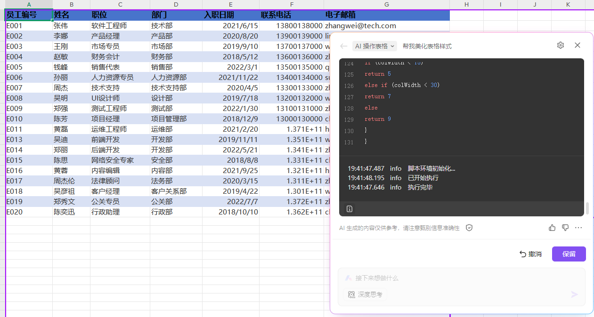This screenshot has width=594, height=317.
Task: Click the name cell 黄蓉
Action: (x=72, y=170)
